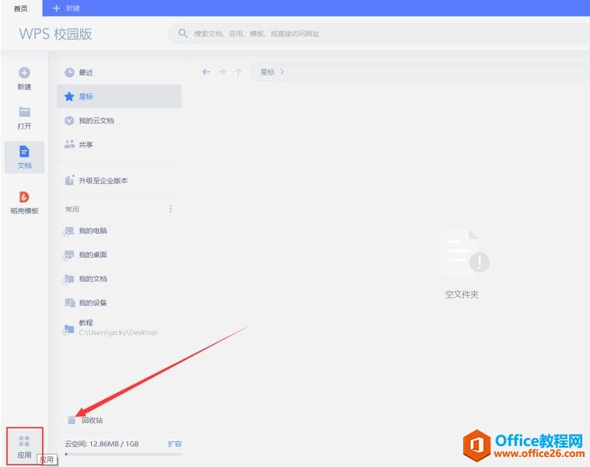Click the cloud storage usage bar

pyautogui.click(x=123, y=455)
